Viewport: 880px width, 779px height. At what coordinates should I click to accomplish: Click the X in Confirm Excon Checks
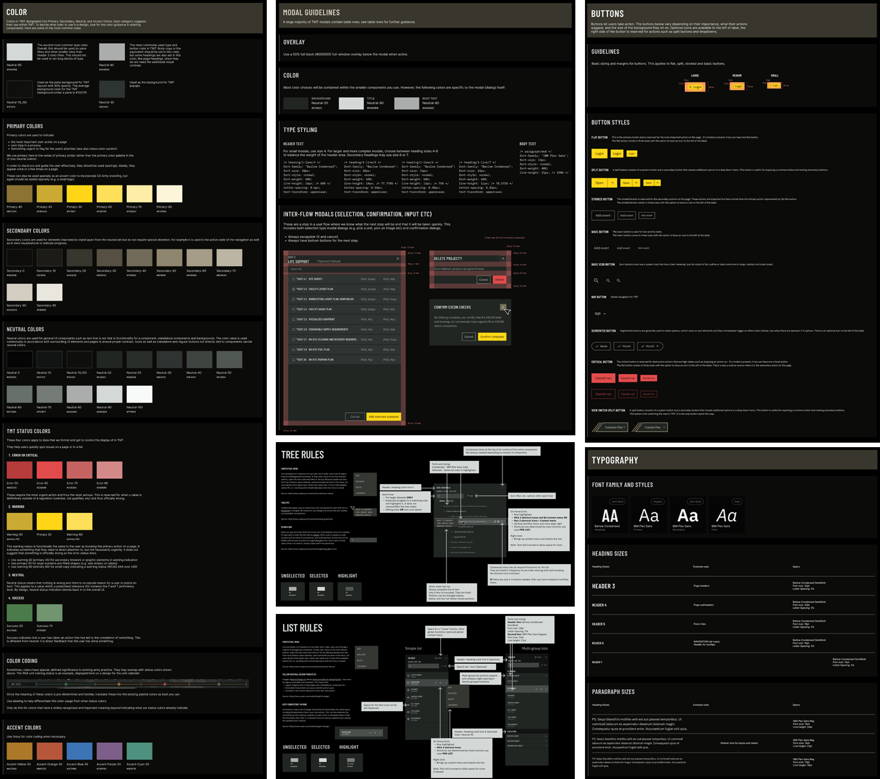(503, 307)
